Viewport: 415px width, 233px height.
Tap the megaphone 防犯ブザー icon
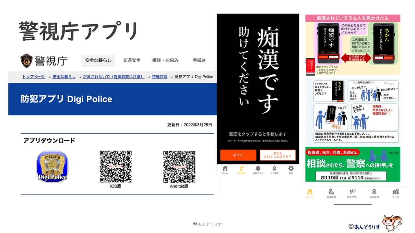point(352,192)
